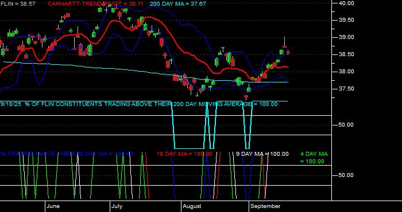Click the 50.00 value on the bottom panel axis

click(x=346, y=175)
